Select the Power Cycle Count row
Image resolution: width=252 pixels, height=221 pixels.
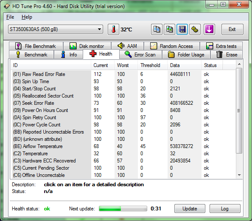click(123, 125)
